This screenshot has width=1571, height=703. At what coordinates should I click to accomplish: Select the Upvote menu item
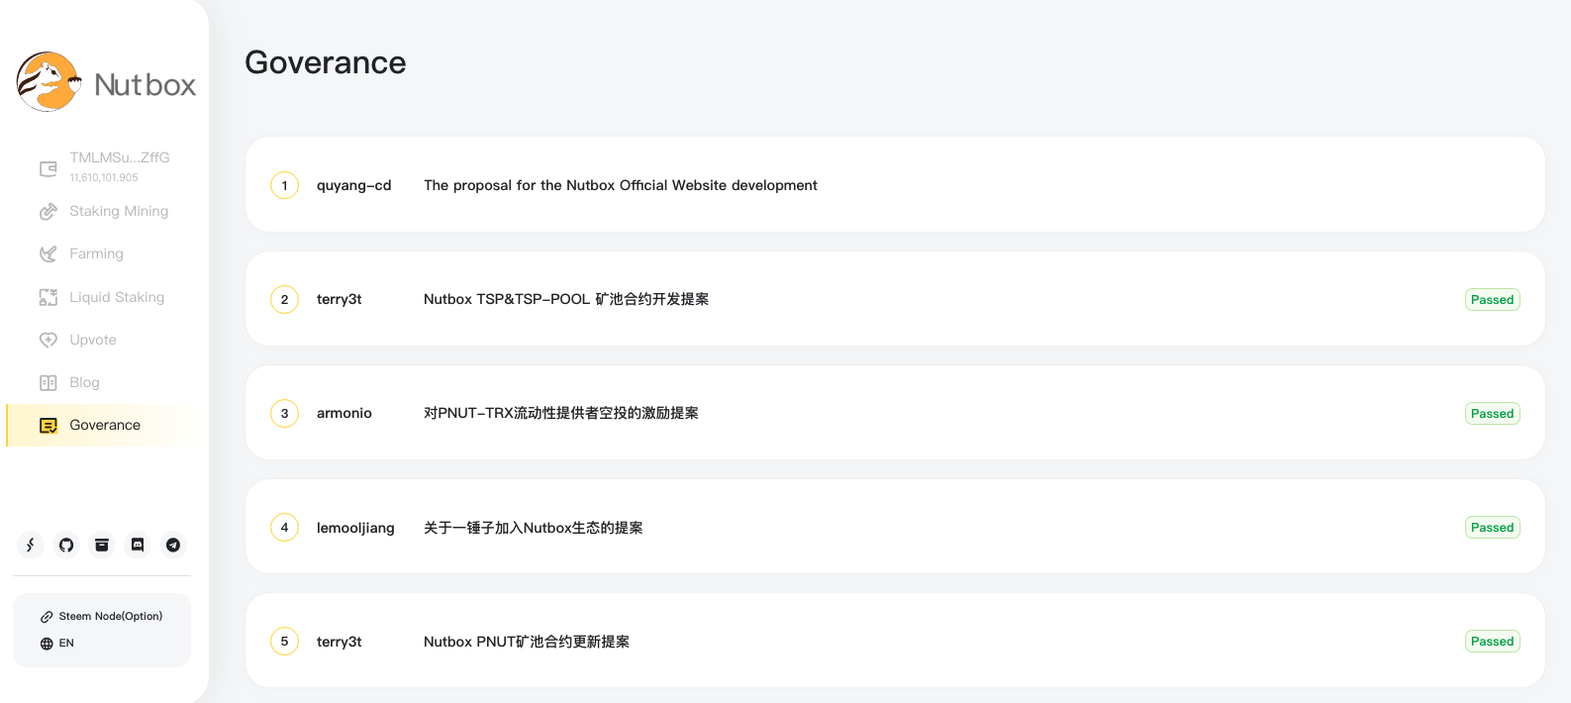point(93,340)
